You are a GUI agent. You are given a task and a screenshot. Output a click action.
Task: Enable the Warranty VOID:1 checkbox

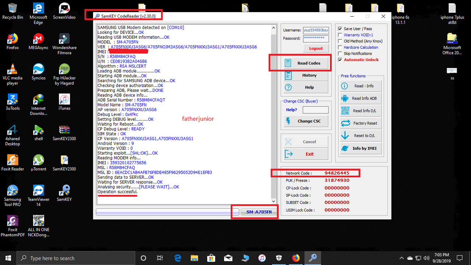(x=340, y=35)
